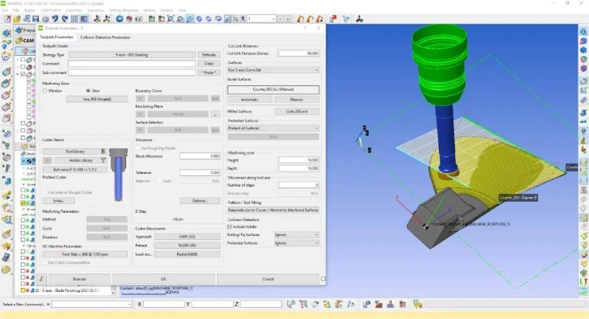Click the wrench icon beside the Execute button
The width and height of the screenshot is (589, 319).
(40, 279)
